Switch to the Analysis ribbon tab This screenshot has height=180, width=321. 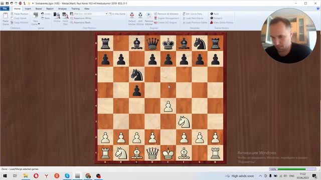pos(62,9)
